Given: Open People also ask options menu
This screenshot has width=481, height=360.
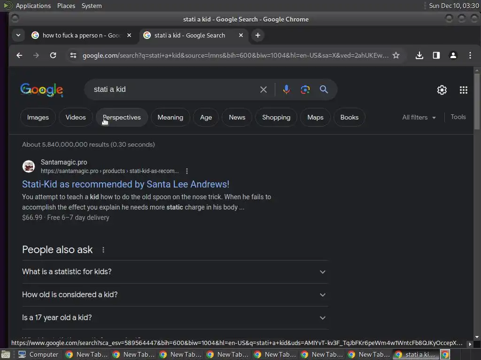Looking at the screenshot, I should 103,250.
